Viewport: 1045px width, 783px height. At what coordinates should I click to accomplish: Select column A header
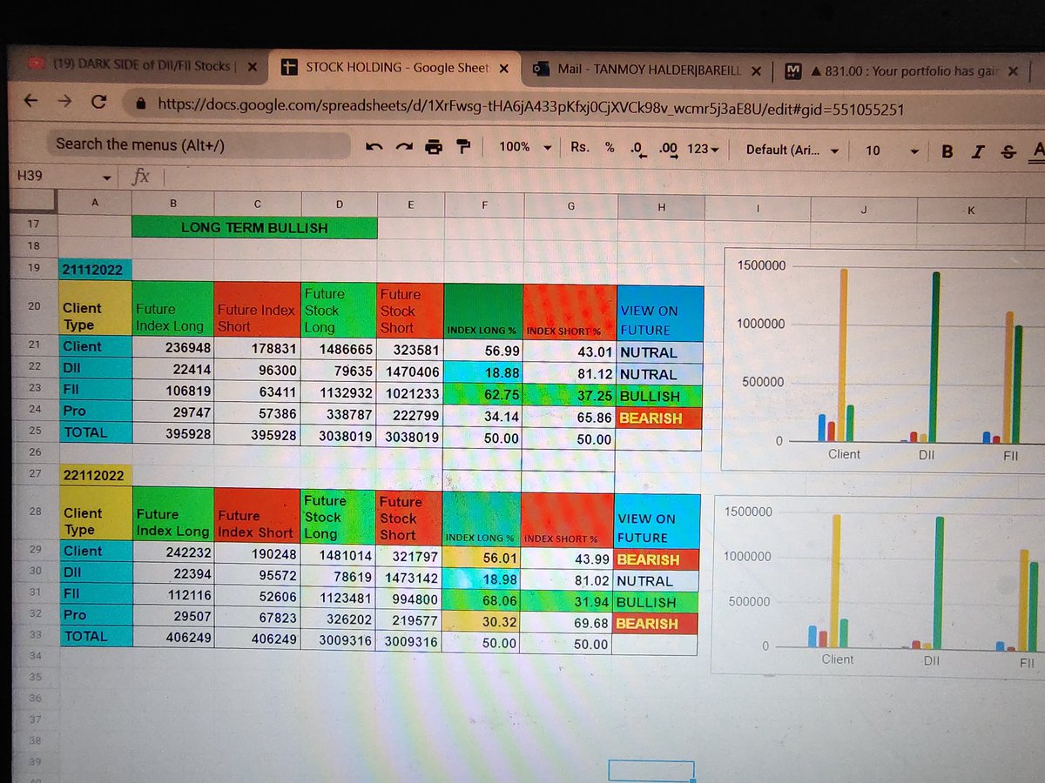pyautogui.click(x=95, y=202)
